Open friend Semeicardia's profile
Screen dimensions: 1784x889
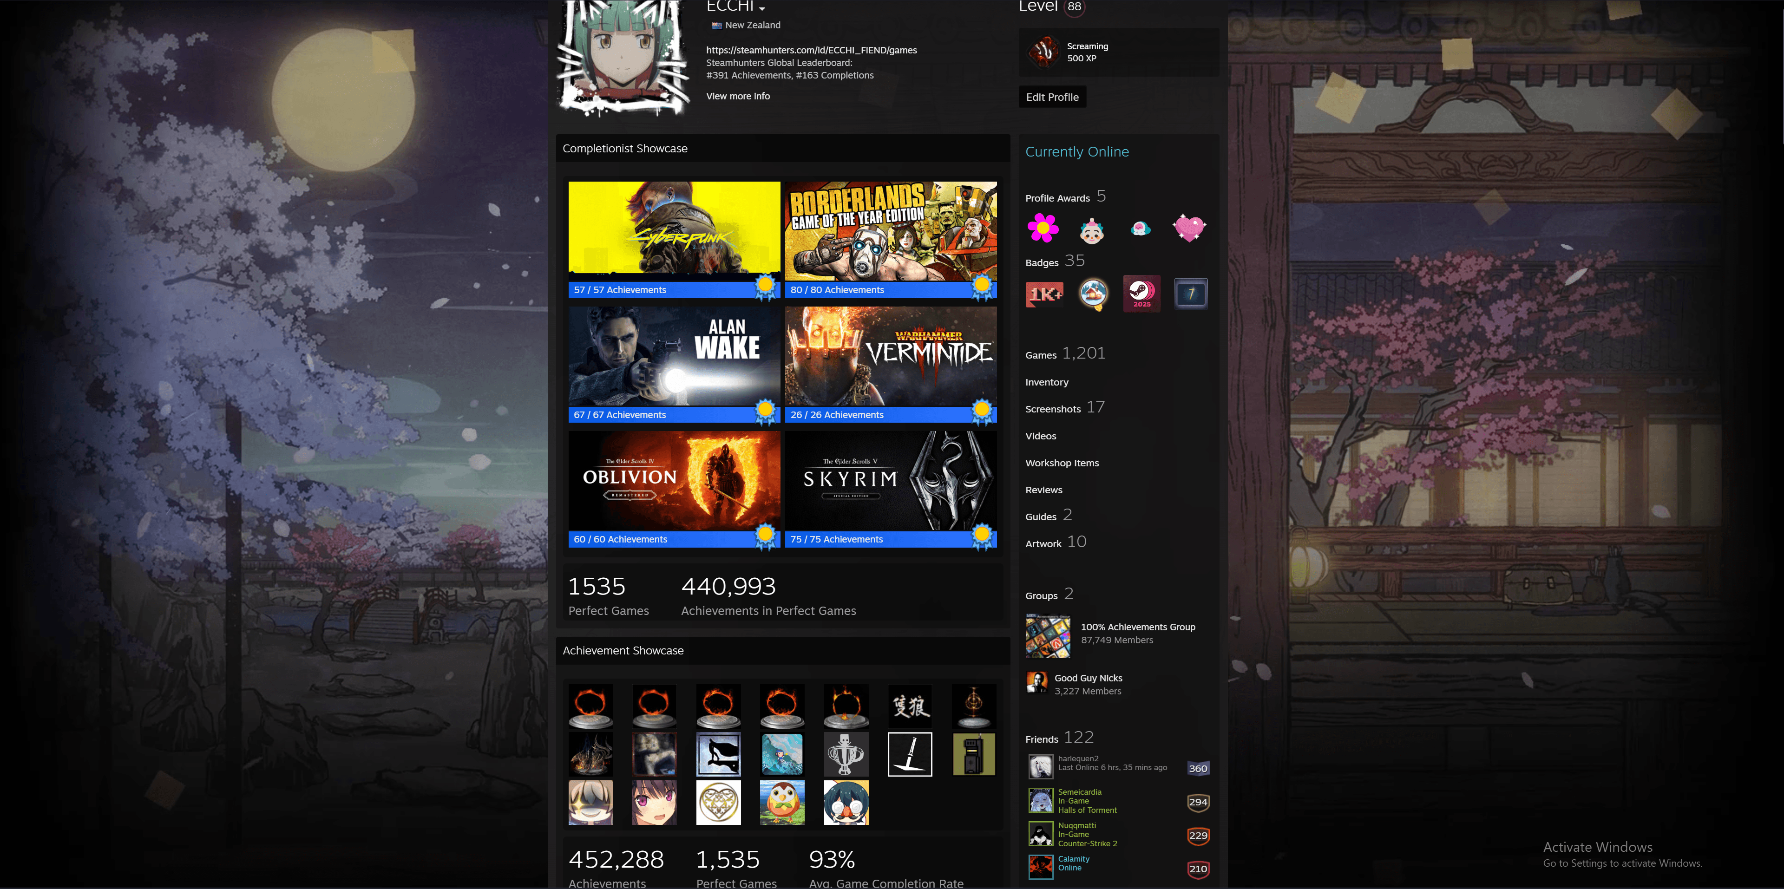[x=1079, y=792]
